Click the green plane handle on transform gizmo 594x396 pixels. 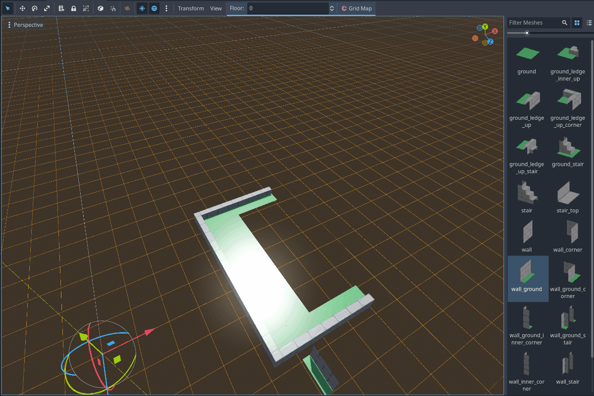[x=117, y=359]
